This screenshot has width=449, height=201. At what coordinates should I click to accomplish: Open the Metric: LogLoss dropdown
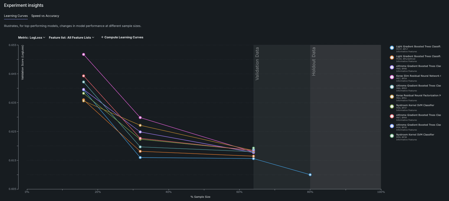32,38
